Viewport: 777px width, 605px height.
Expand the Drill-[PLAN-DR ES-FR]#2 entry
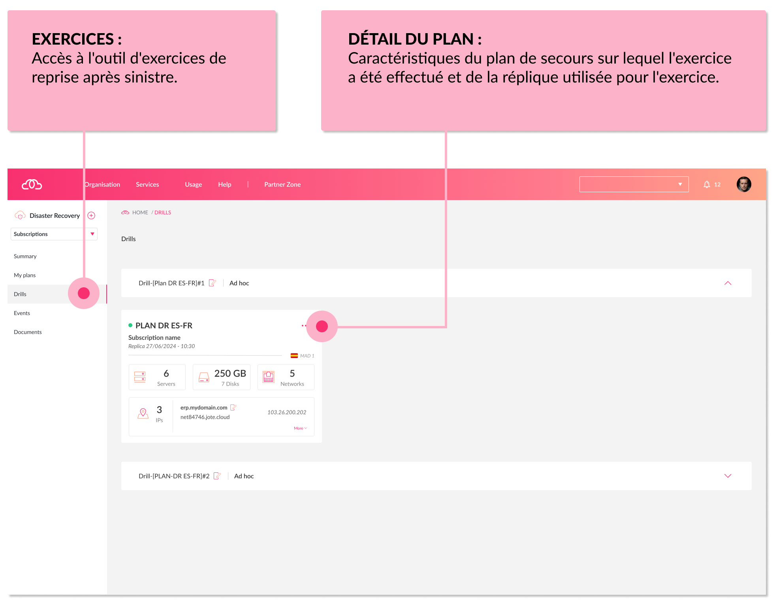pyautogui.click(x=728, y=476)
